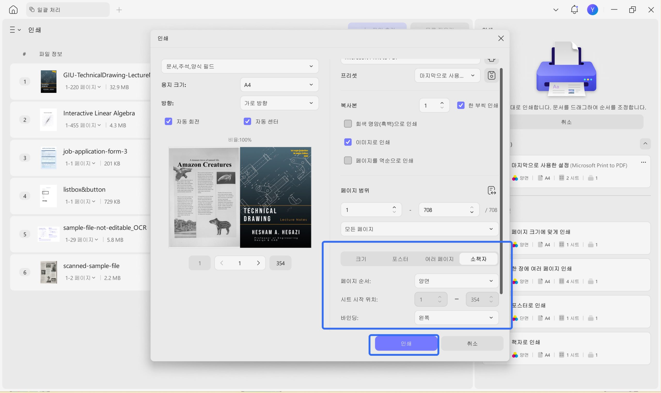Click the preview page number field
This screenshot has width=661, height=393.
coord(240,263)
